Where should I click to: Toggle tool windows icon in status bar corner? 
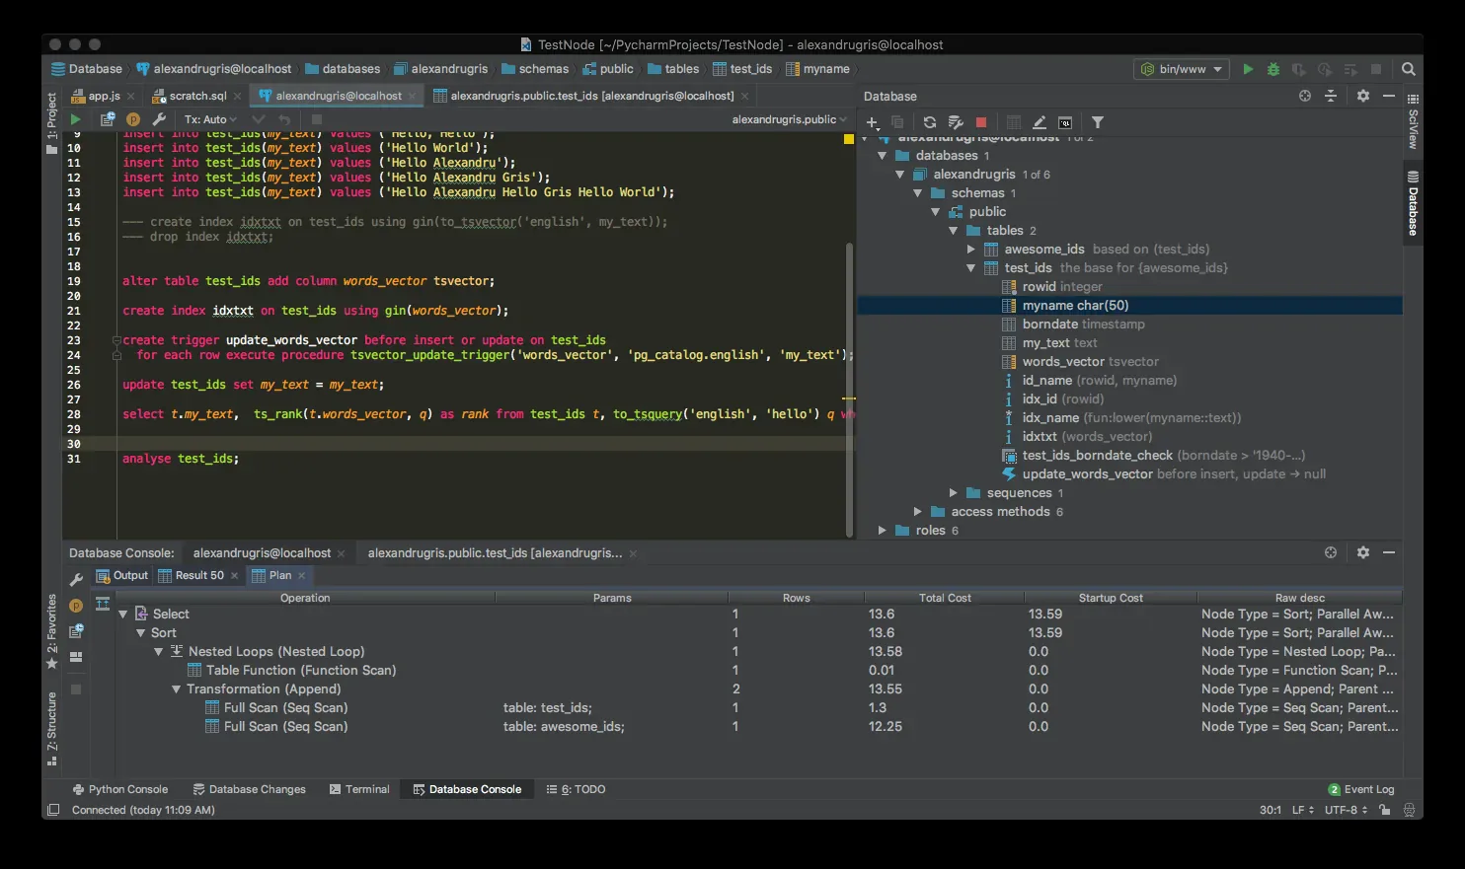(52, 810)
